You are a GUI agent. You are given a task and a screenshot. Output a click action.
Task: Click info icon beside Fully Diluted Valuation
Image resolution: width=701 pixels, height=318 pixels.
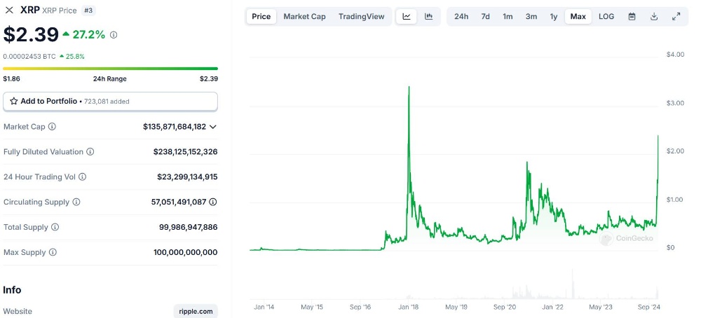pyautogui.click(x=90, y=152)
